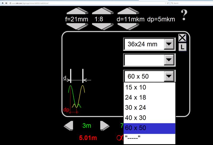Click the d=11mkm label
The height and width of the screenshot is (145, 213).
coord(130,19)
